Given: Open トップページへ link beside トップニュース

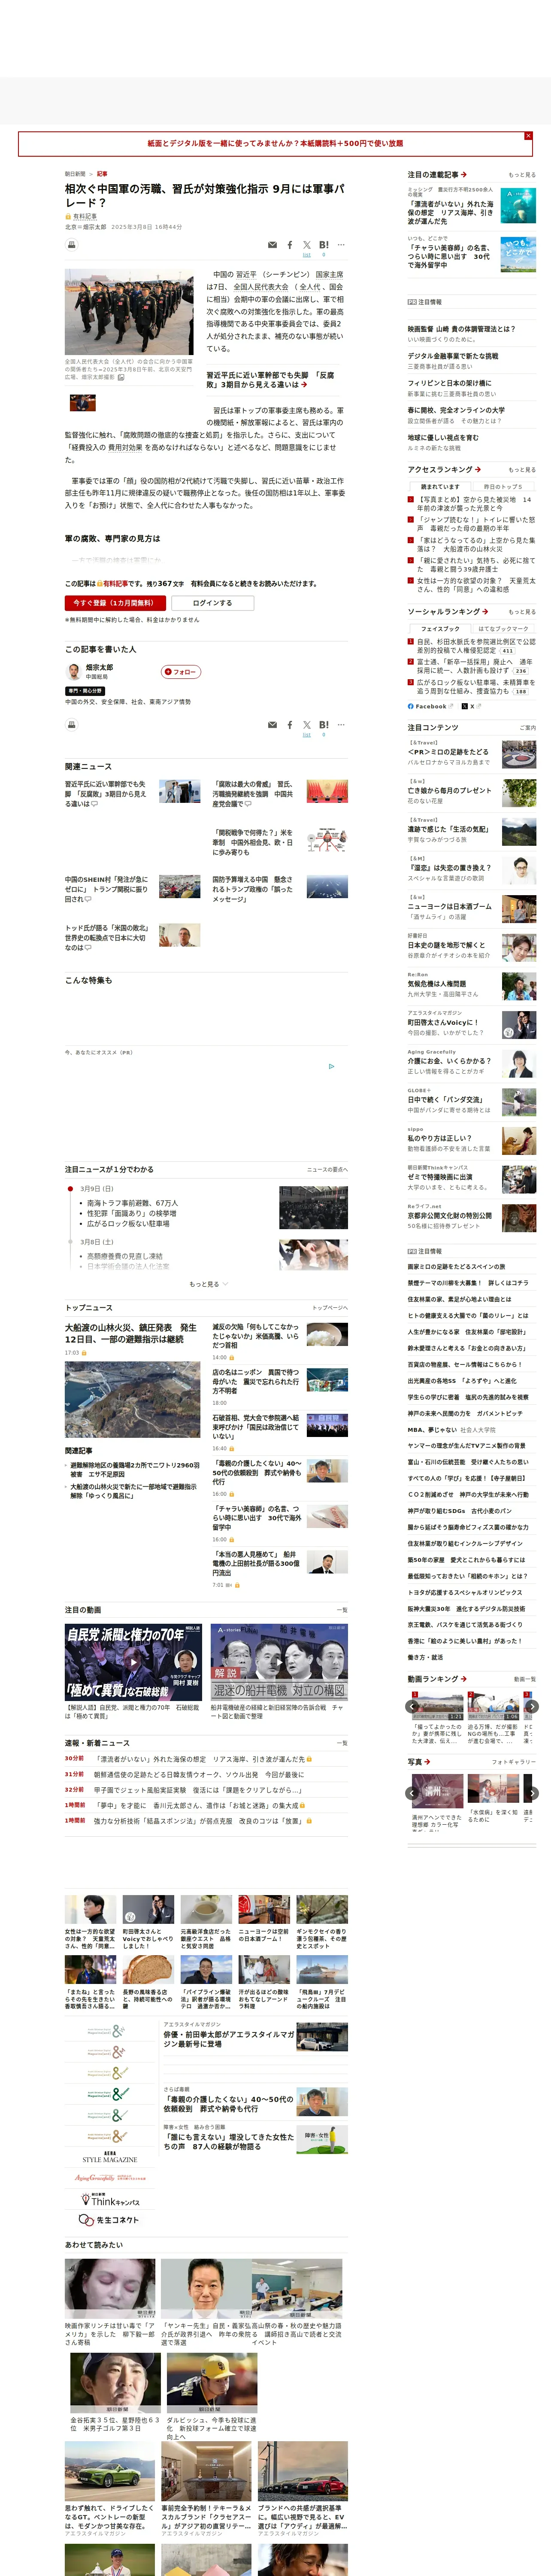Looking at the screenshot, I should coord(330,1308).
